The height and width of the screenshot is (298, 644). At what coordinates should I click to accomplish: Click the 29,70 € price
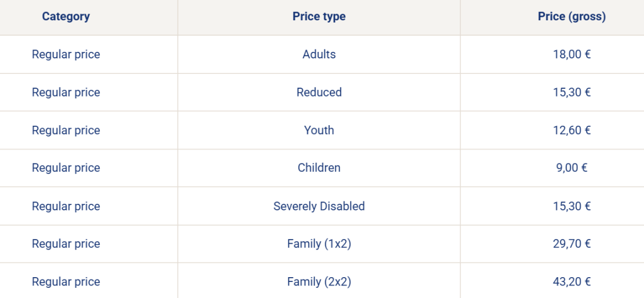coord(572,244)
